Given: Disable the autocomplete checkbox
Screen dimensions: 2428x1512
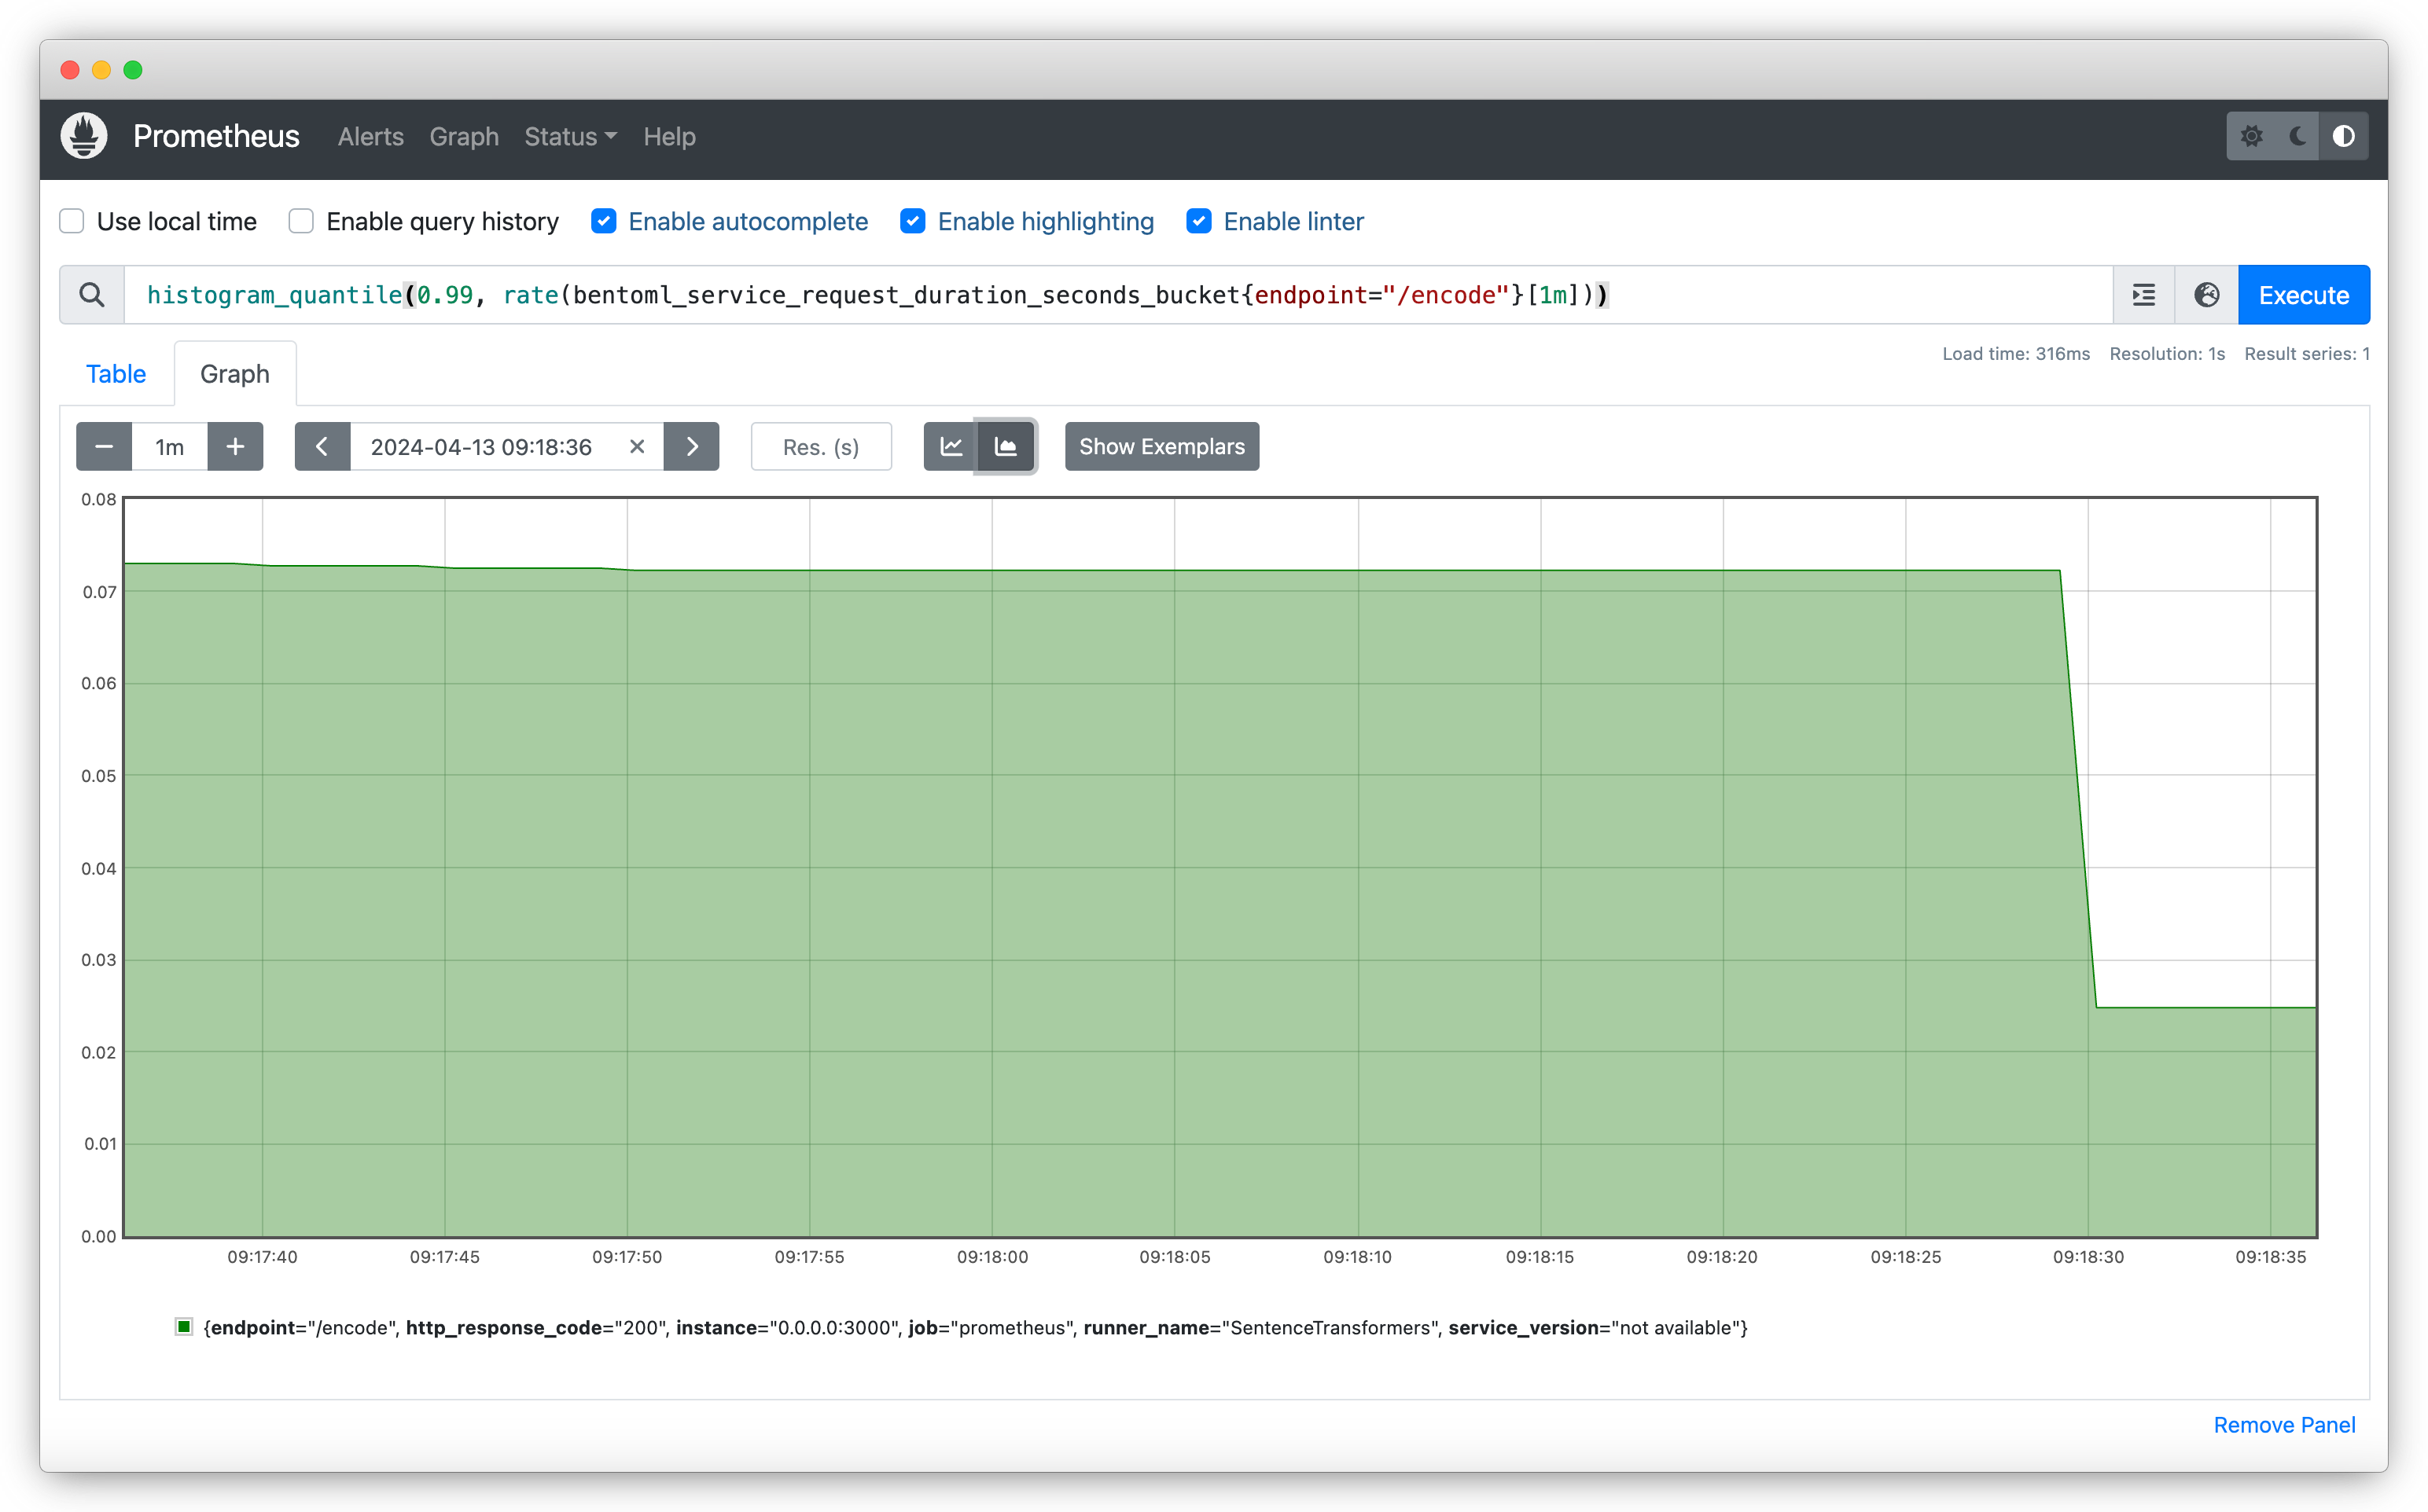Looking at the screenshot, I should click(603, 221).
